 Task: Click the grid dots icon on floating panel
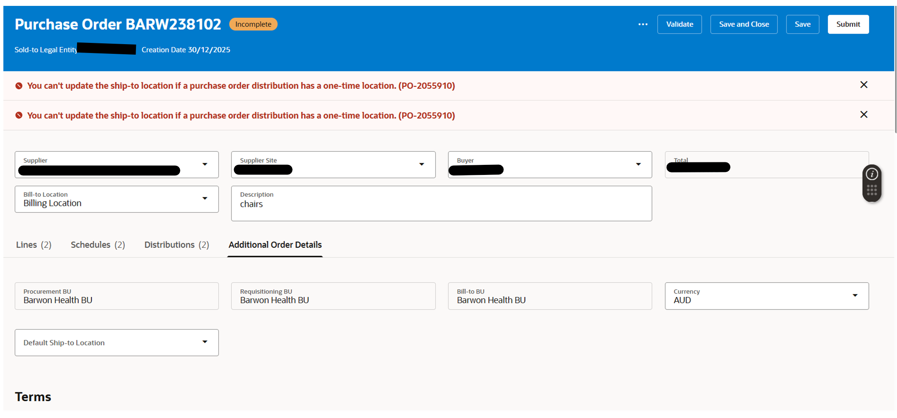(x=871, y=190)
